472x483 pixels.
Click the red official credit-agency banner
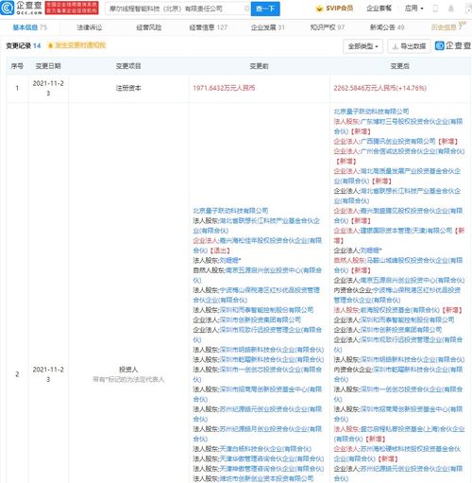click(72, 8)
